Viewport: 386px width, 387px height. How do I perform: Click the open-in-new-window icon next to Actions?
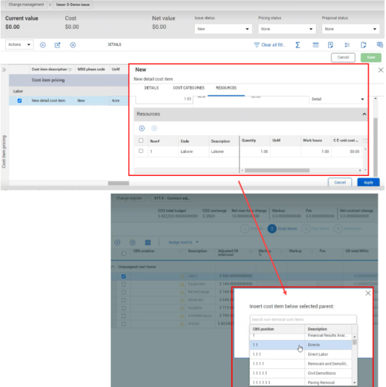58,45
